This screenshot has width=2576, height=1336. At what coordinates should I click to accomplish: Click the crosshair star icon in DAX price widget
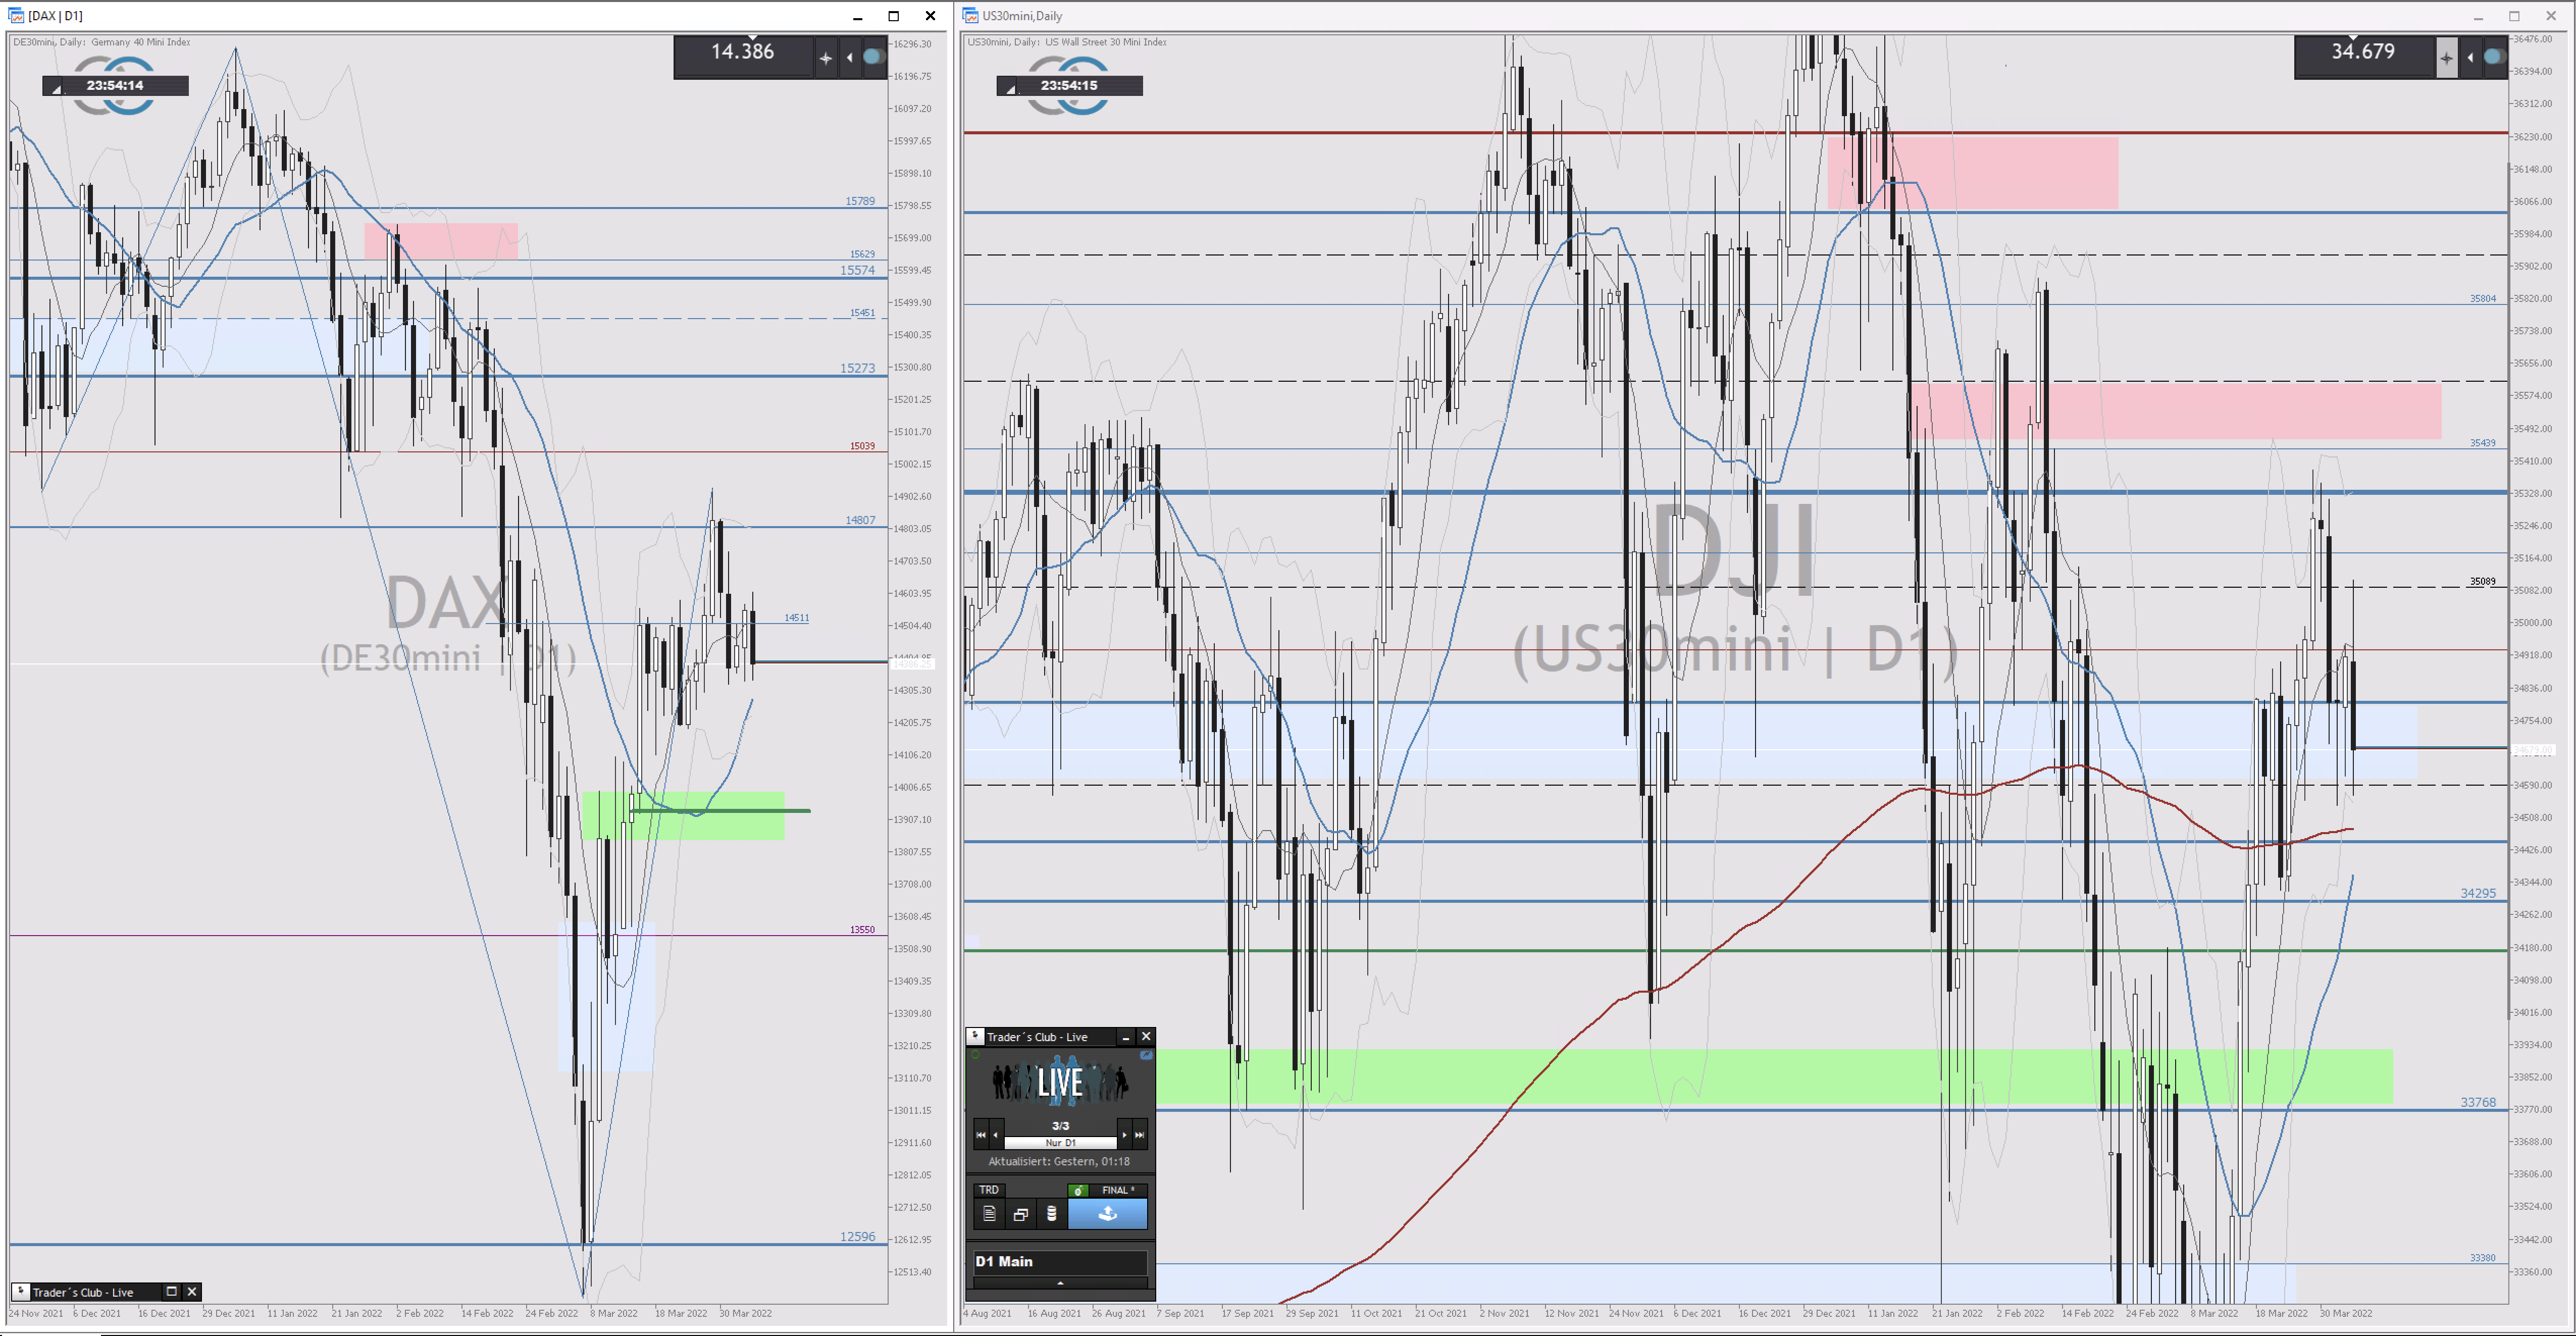(825, 58)
